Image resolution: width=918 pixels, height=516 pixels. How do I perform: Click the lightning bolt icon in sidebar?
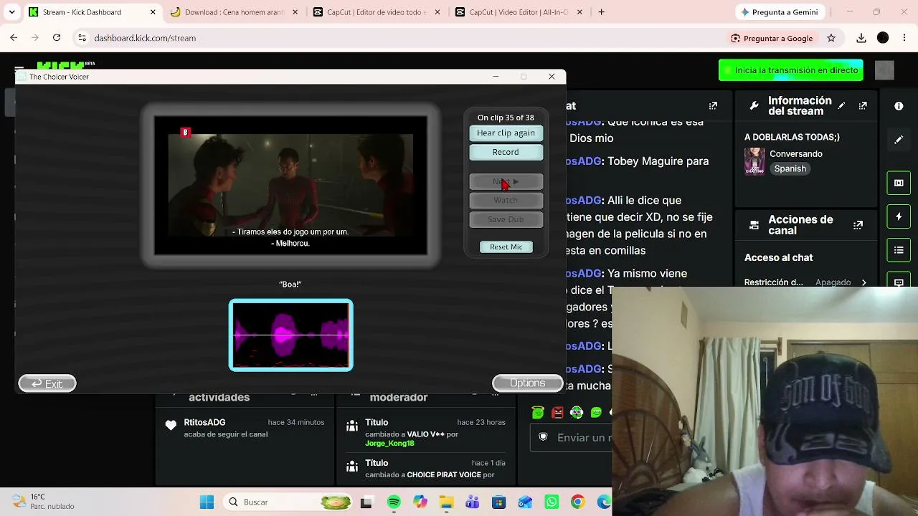click(x=899, y=216)
